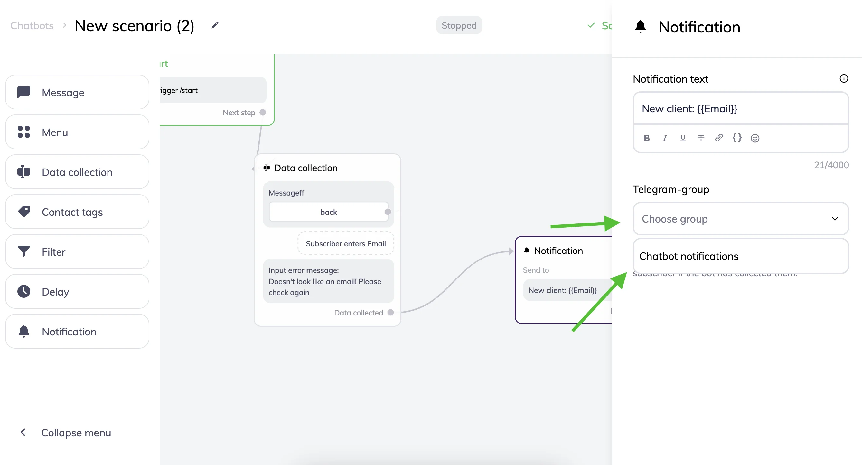
Task: Click the 21/4000 character counter
Action: (x=831, y=165)
